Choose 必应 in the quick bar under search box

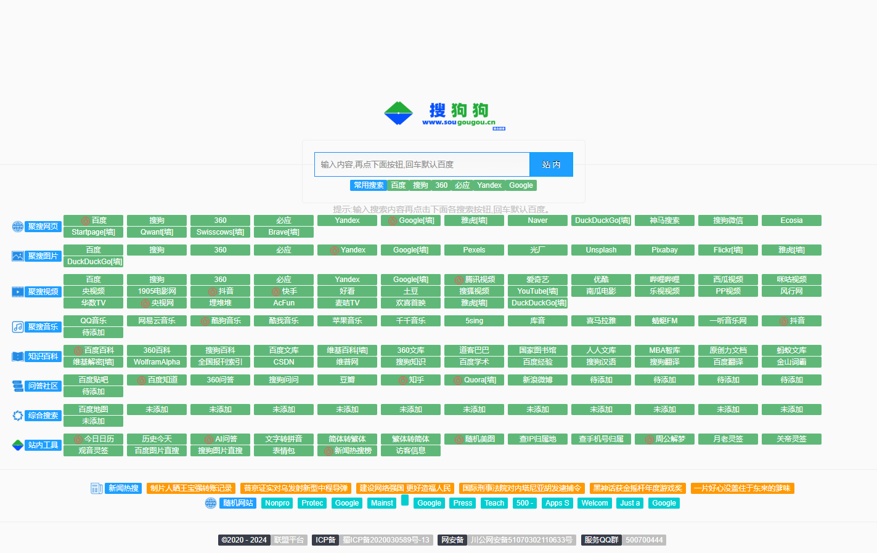[462, 185]
